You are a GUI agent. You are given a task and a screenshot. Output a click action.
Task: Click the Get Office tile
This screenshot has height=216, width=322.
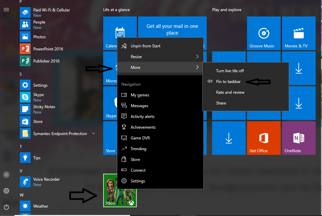point(264,138)
